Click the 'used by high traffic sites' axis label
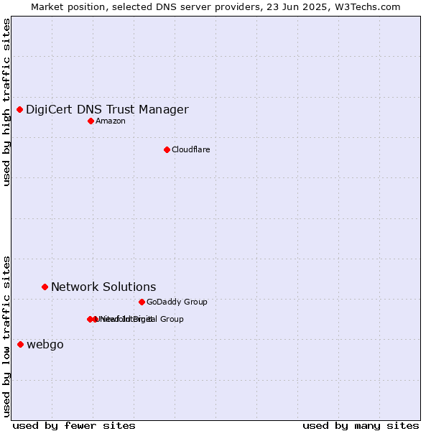This screenshot has width=431, height=431. point(6,102)
